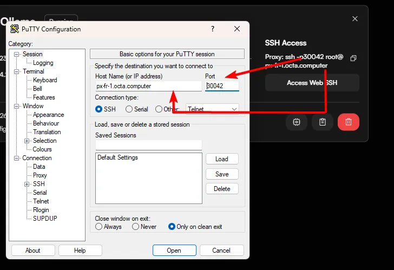
Task: Open the Logging category
Action: pos(43,63)
